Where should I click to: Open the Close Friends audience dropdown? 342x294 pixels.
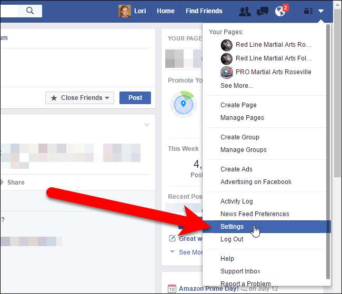coord(79,98)
